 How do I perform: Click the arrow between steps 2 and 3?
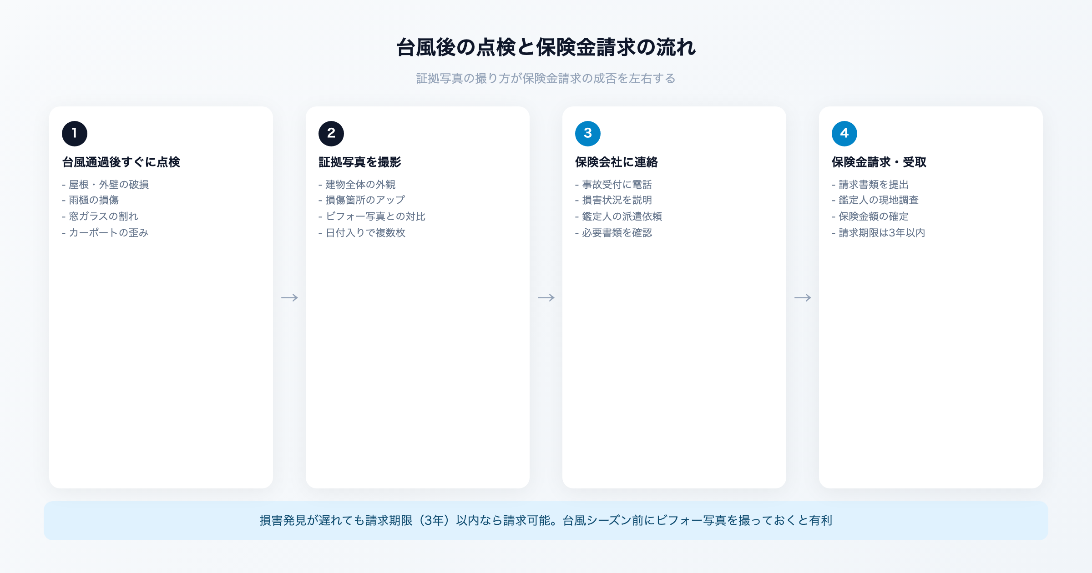click(x=546, y=297)
